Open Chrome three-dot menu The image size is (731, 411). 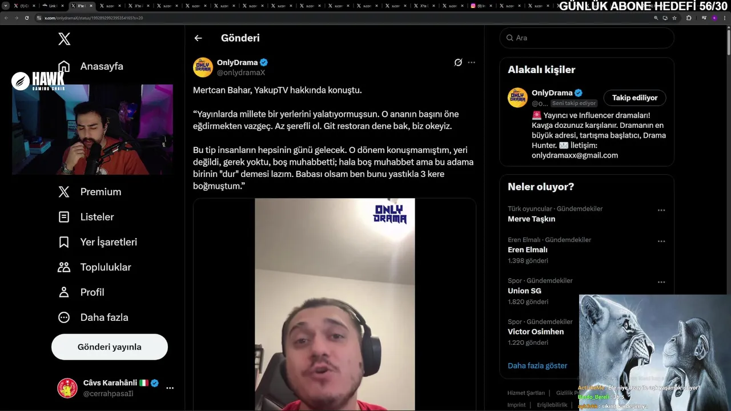(x=724, y=18)
